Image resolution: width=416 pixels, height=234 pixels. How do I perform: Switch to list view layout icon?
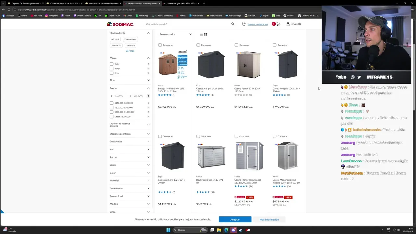pyautogui.click(x=201, y=34)
